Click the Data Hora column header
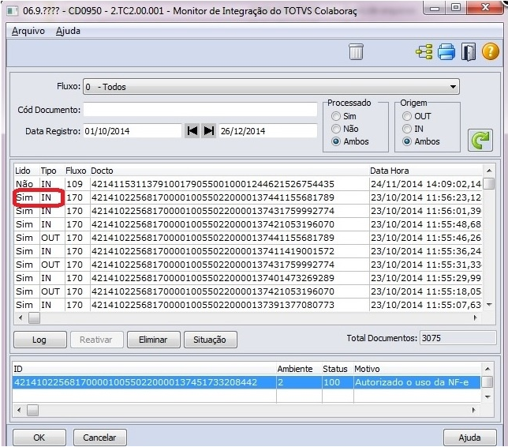 (x=426, y=171)
